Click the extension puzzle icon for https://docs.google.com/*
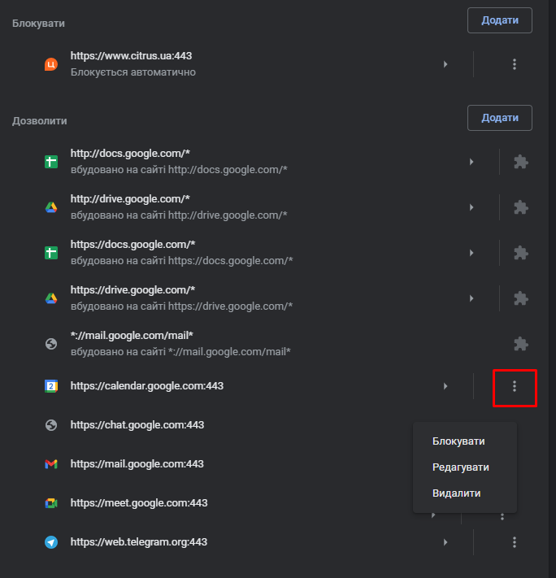The image size is (556, 578). [520, 253]
